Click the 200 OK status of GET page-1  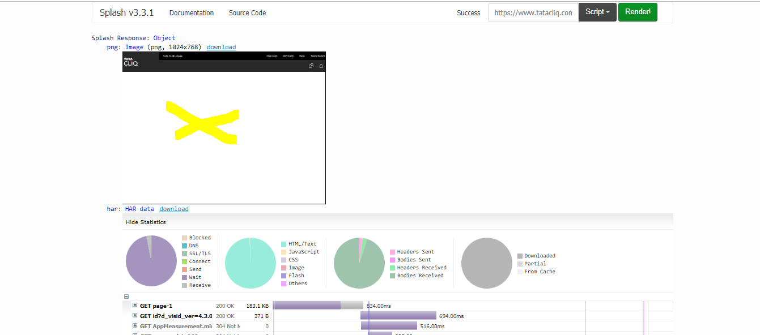(225, 306)
